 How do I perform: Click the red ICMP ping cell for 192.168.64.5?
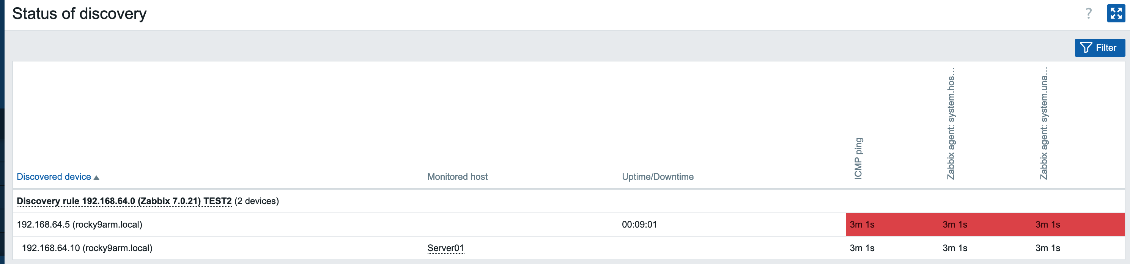[x=861, y=225]
